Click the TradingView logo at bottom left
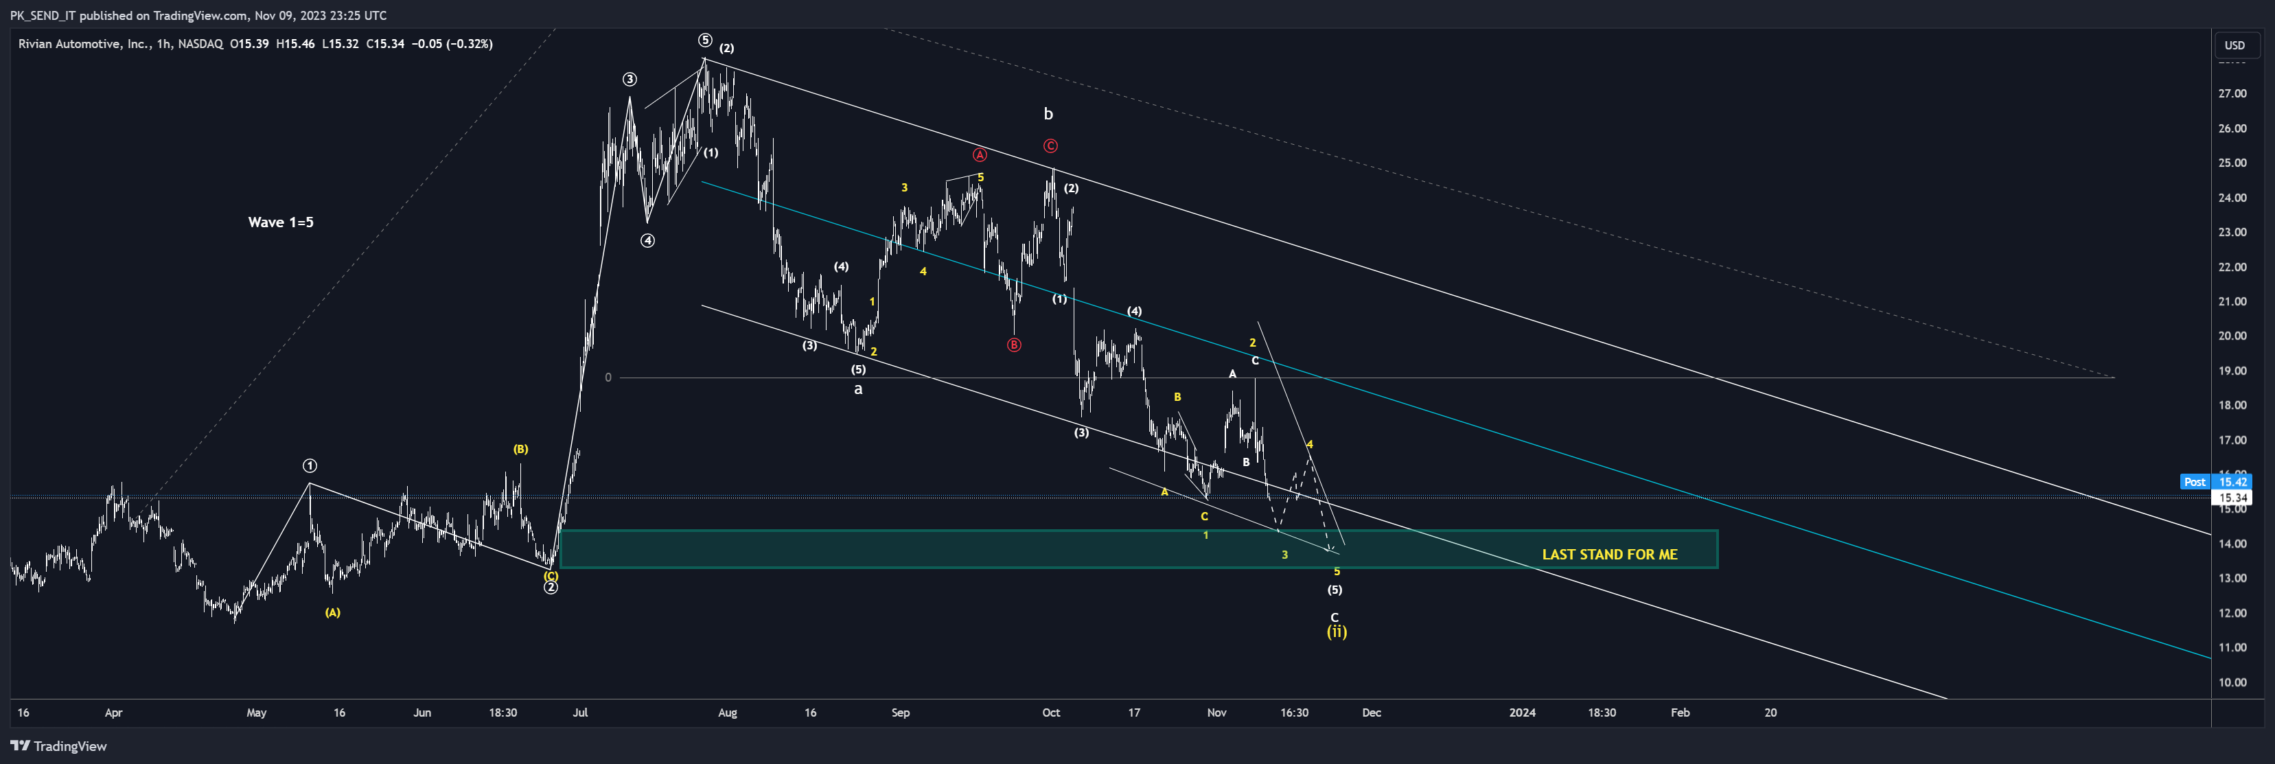Viewport: 2275px width, 764px height. (x=58, y=746)
